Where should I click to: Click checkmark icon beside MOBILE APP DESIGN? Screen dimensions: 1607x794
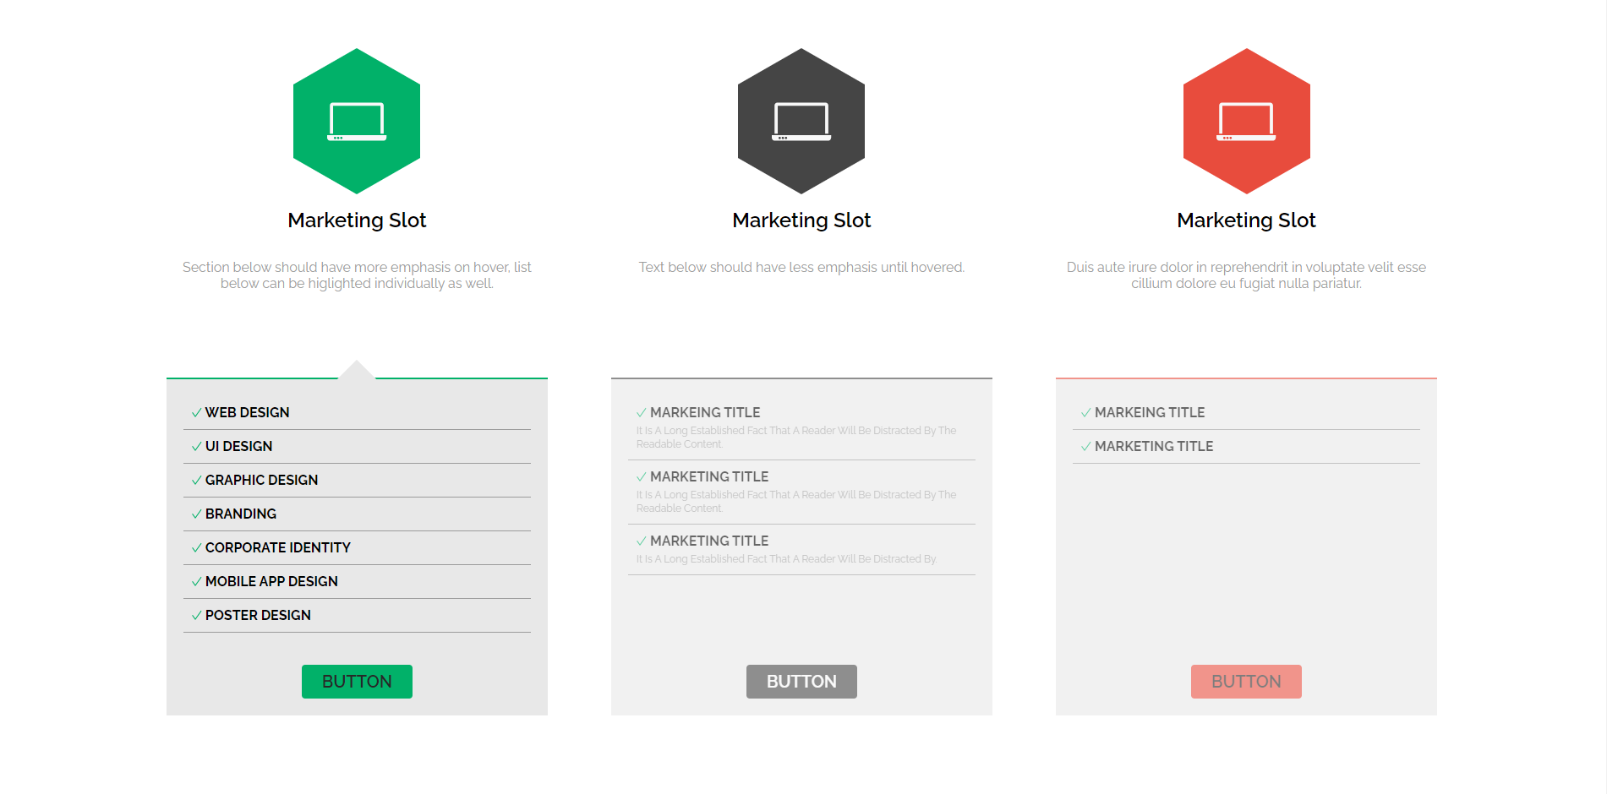click(197, 582)
